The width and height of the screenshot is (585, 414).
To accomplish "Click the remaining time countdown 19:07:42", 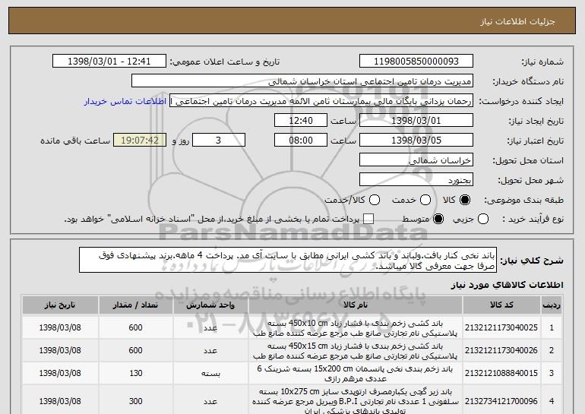I will click(140, 141).
